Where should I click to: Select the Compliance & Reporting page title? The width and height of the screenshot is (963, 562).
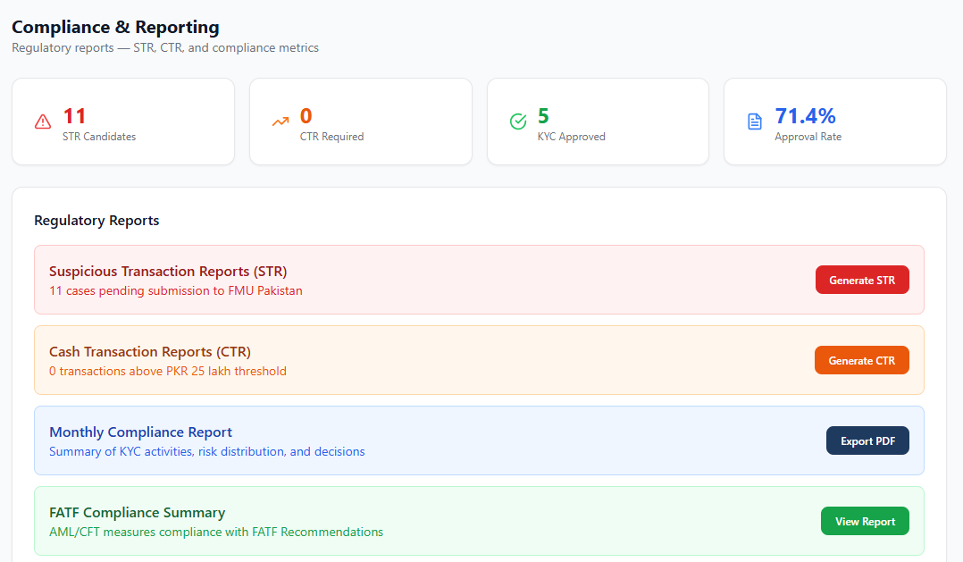[x=115, y=27]
